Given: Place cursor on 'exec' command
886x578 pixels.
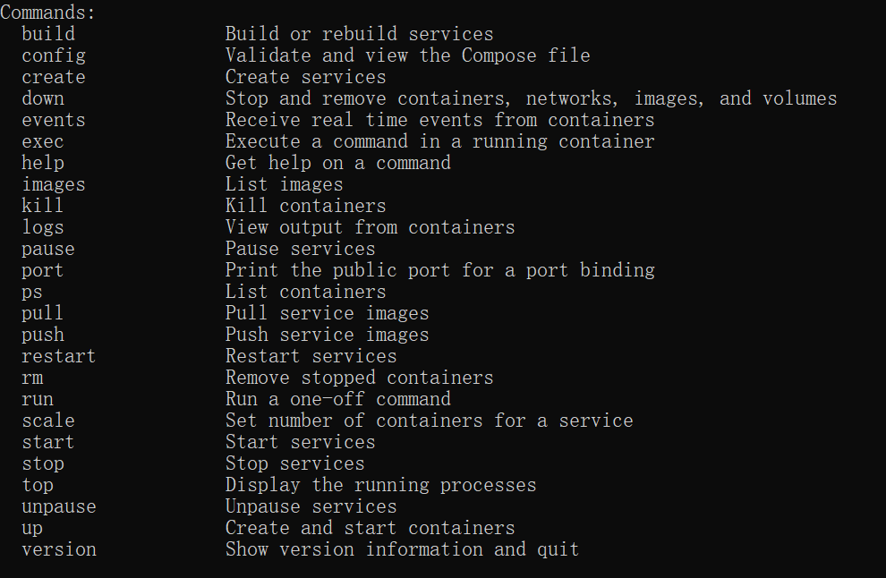Looking at the screenshot, I should click(43, 142).
